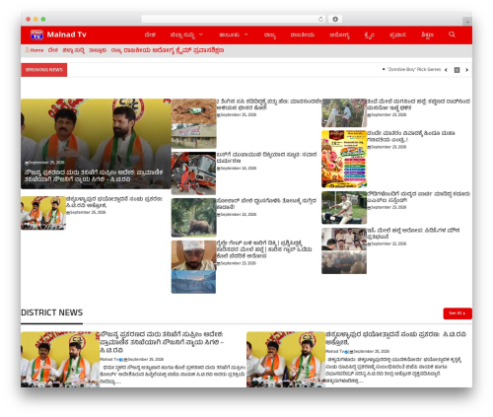Show the previous breaking news item
The width and height of the screenshot is (493, 417).
tap(446, 70)
